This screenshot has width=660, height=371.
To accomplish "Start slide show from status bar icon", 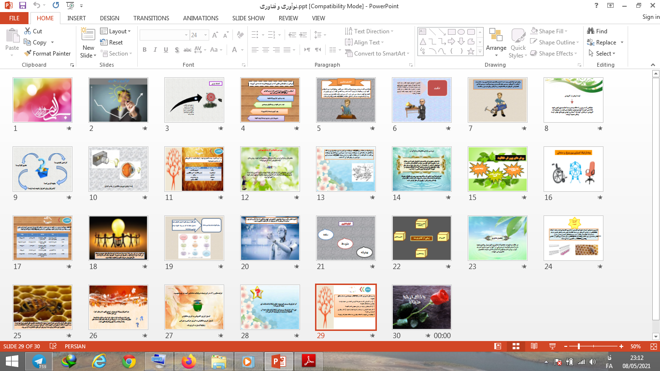I will coord(552,346).
